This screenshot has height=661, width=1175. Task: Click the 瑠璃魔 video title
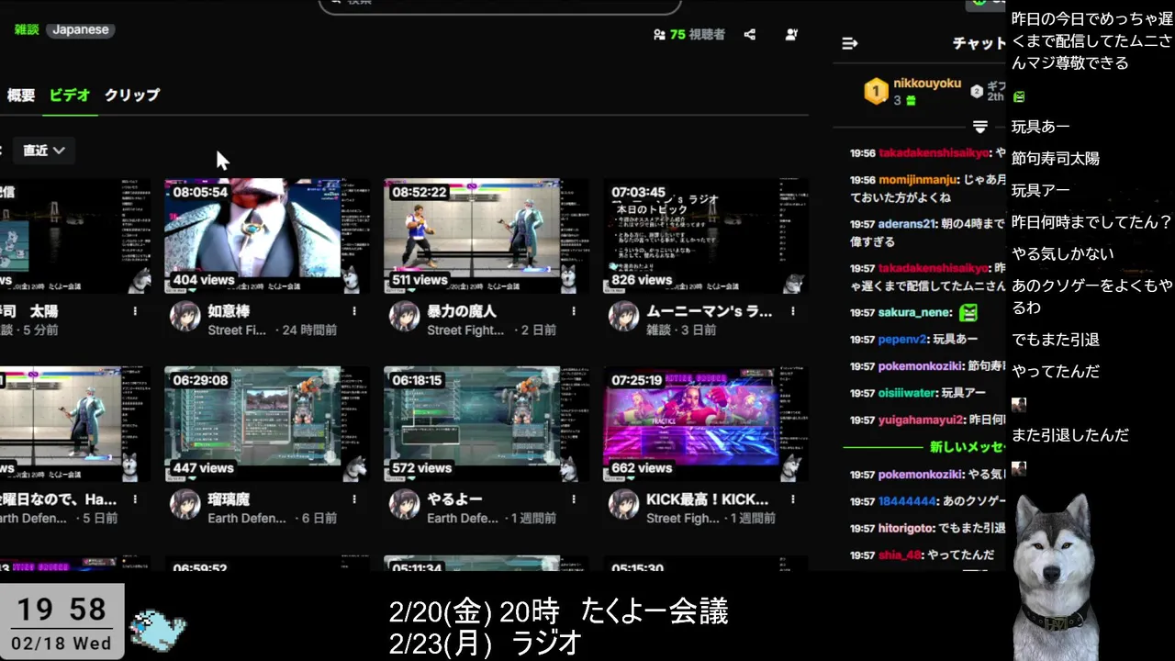[229, 499]
